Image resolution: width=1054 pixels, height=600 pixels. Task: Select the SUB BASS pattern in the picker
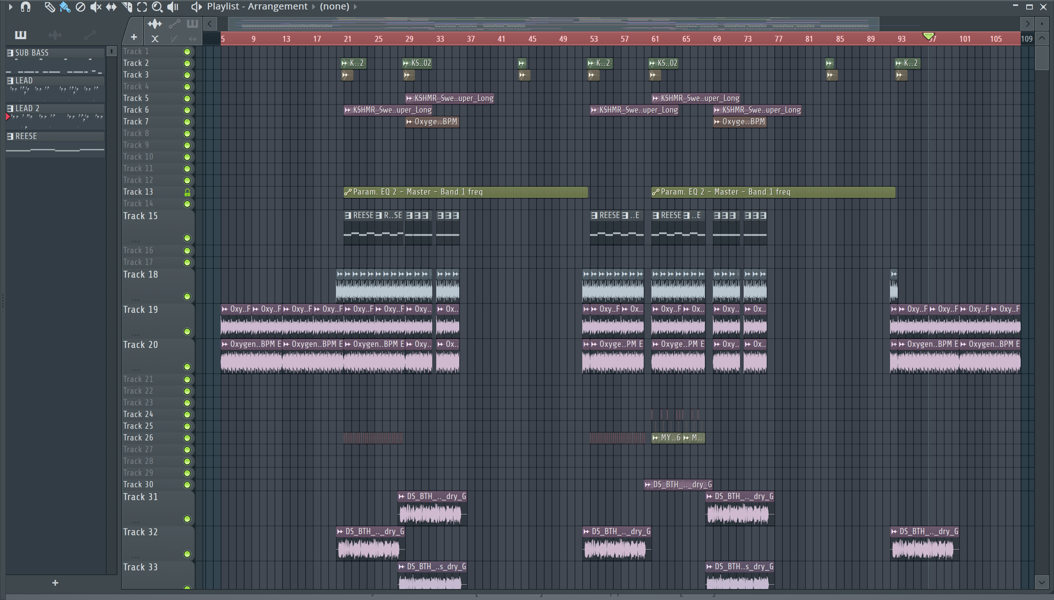55,61
